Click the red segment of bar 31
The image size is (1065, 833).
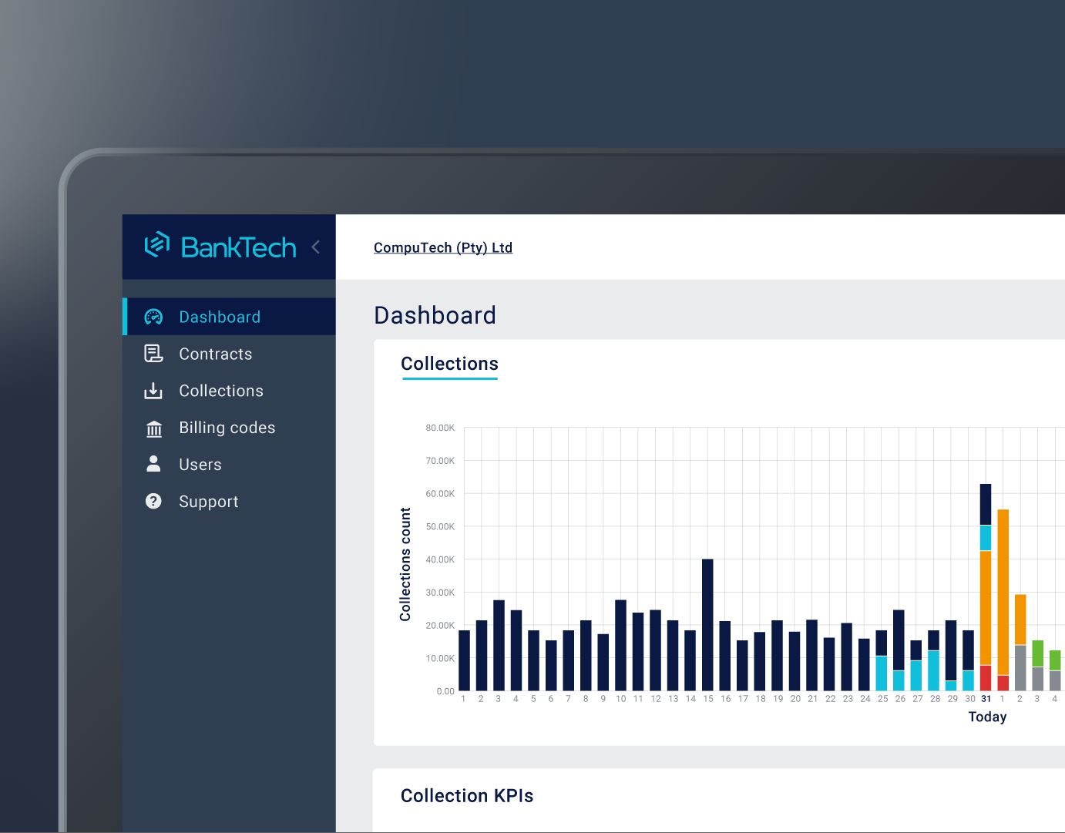[x=986, y=678]
